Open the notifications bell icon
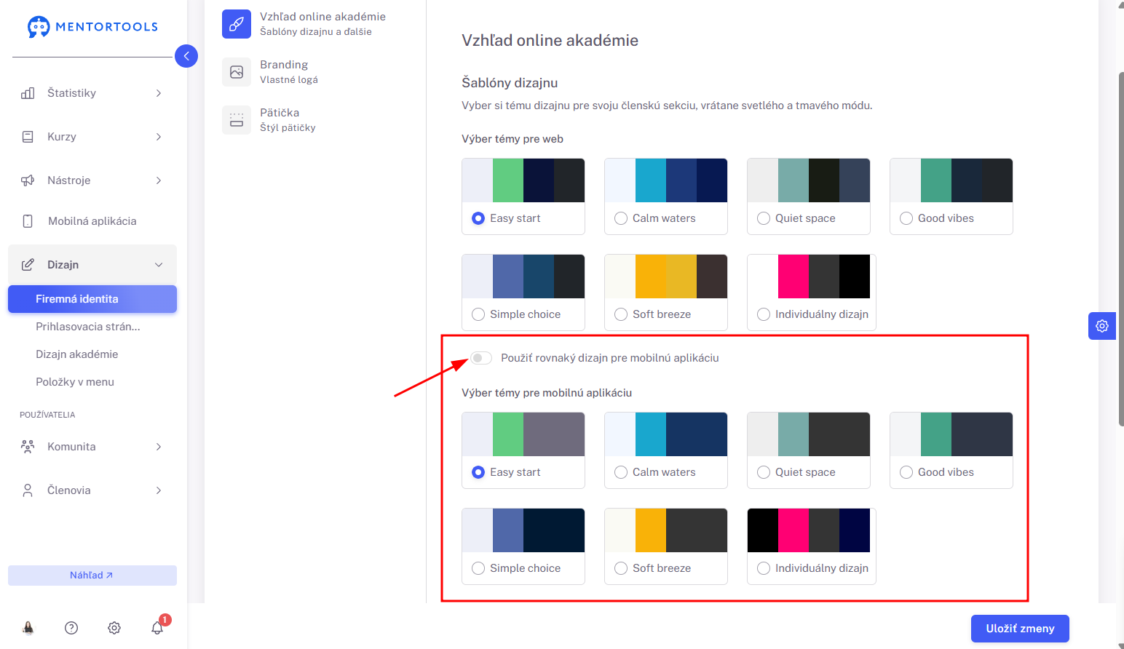This screenshot has width=1124, height=649. click(157, 628)
